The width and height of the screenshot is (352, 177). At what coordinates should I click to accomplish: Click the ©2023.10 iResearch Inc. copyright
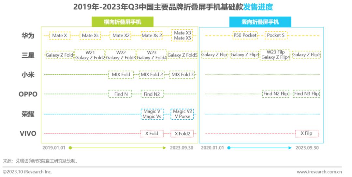[27, 172]
